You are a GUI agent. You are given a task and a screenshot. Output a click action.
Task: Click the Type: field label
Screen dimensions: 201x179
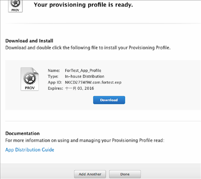click(53, 76)
